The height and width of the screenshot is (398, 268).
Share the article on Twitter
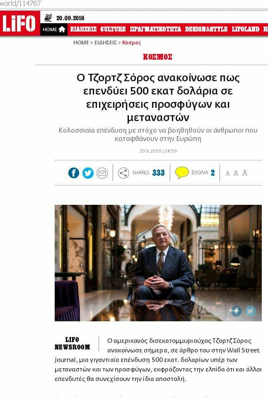88,173
